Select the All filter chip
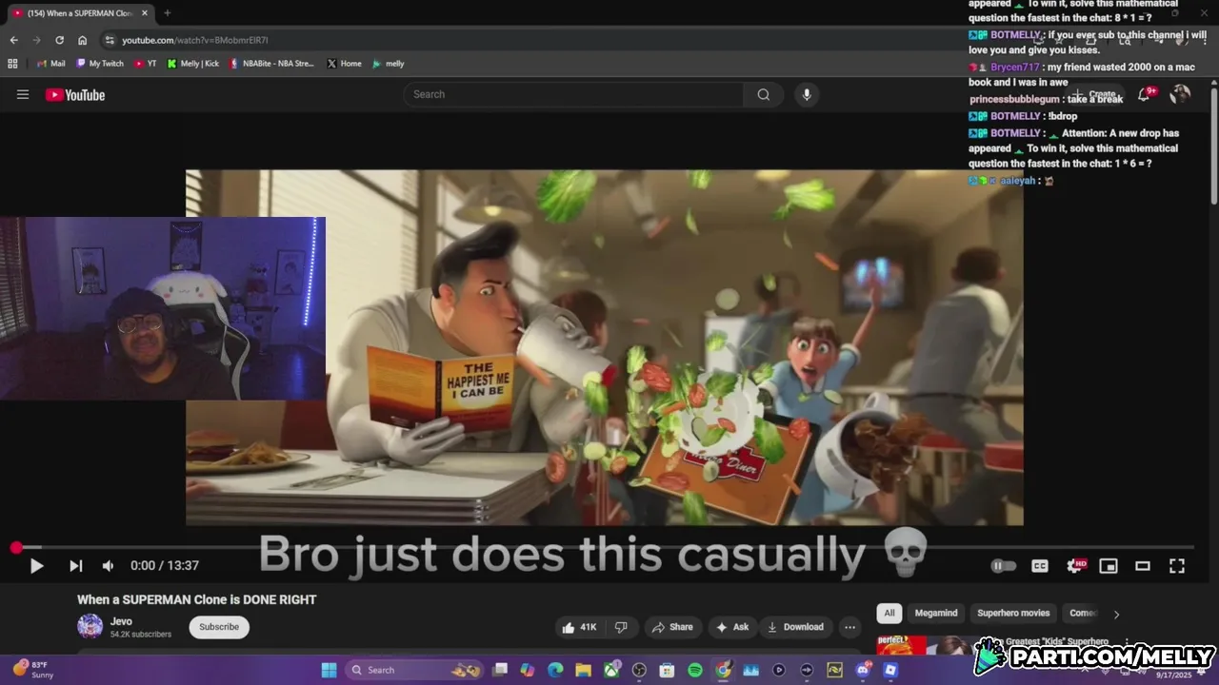This screenshot has width=1219, height=685. [889, 613]
